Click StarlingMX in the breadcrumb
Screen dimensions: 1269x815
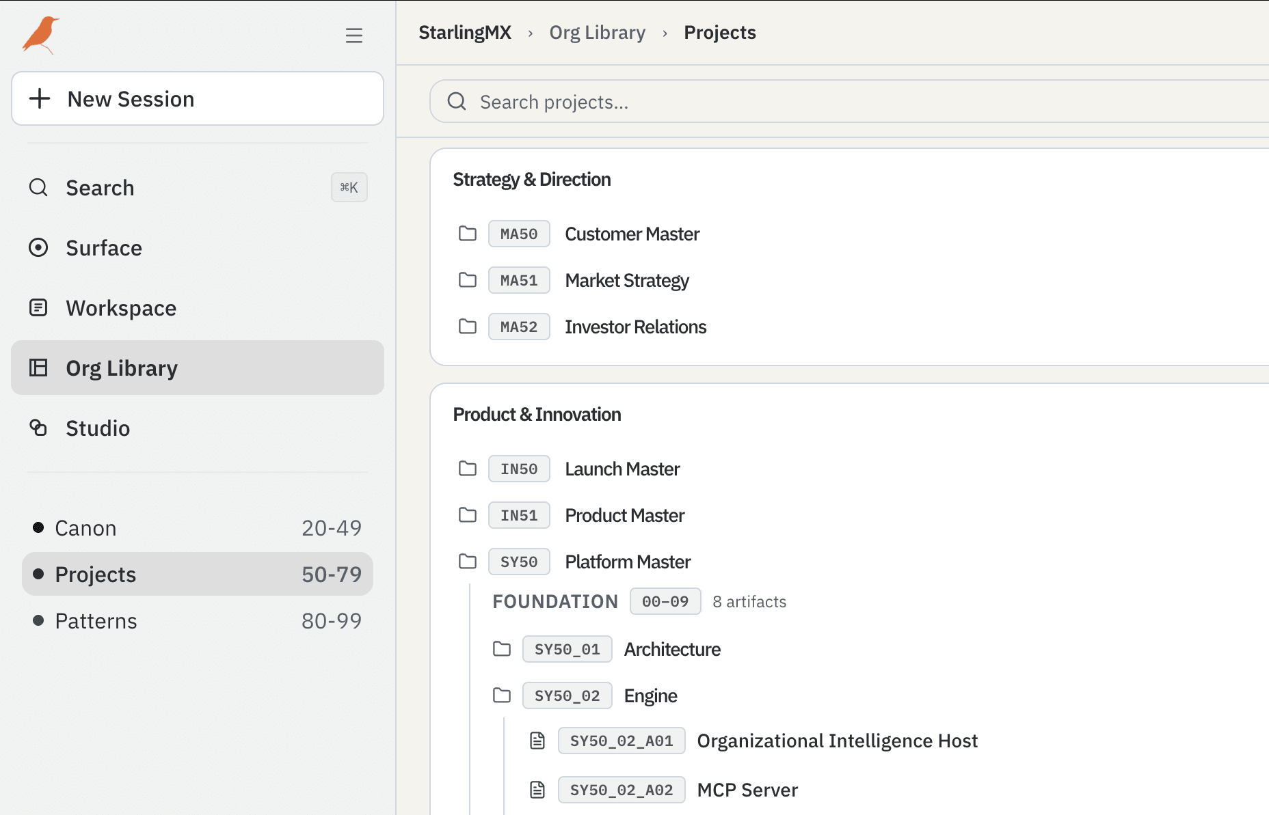(465, 33)
